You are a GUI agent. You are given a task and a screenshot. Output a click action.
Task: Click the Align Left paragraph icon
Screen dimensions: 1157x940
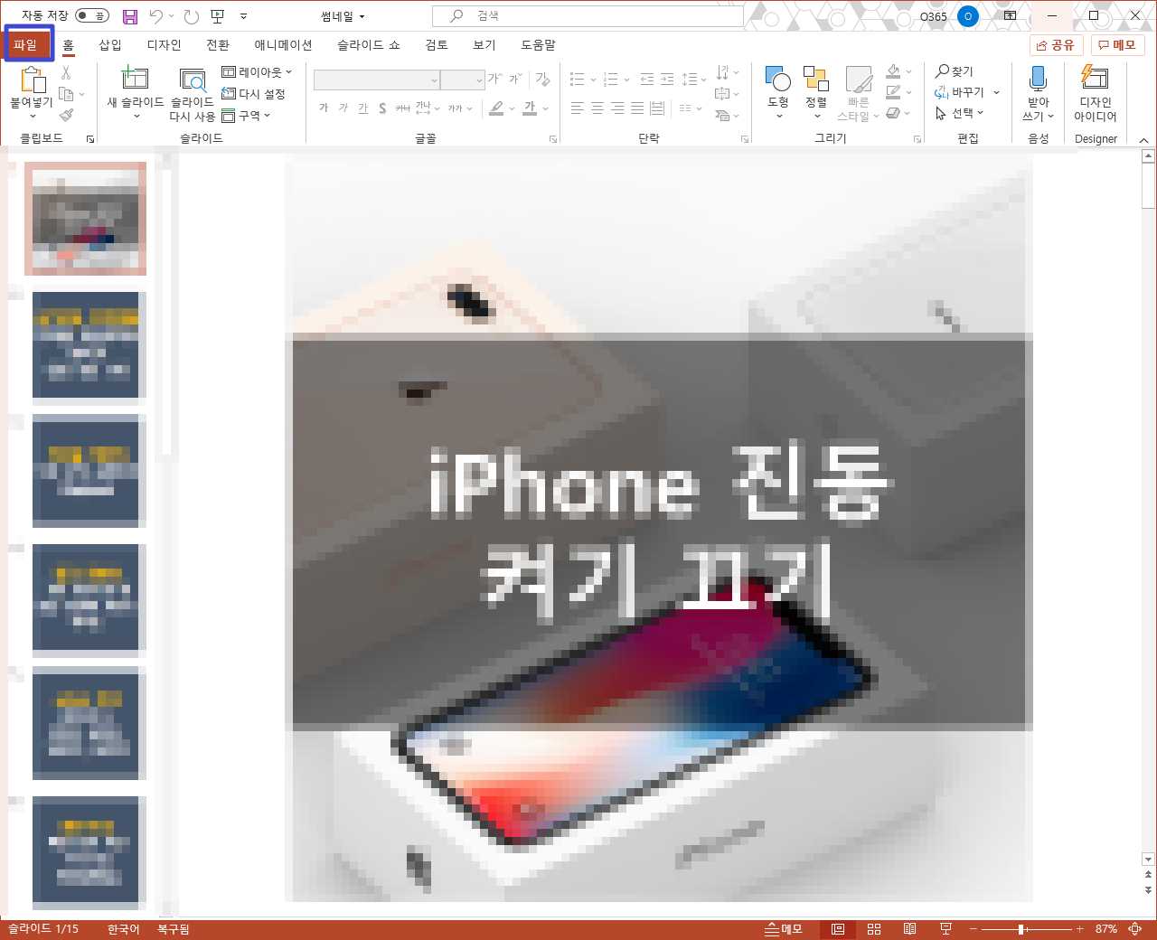pos(578,108)
